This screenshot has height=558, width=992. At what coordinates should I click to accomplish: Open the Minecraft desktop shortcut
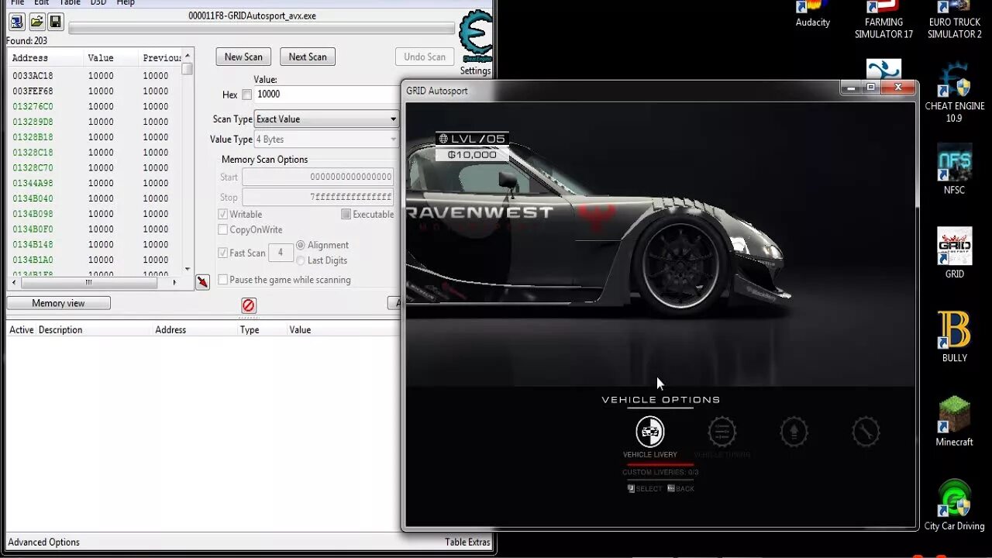[955, 421]
